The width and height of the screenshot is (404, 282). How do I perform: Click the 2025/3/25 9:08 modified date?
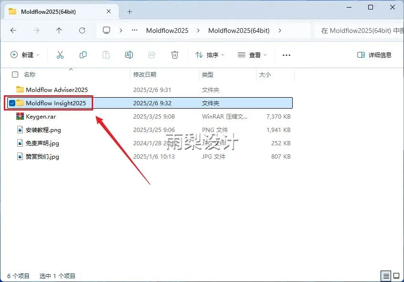(x=154, y=116)
